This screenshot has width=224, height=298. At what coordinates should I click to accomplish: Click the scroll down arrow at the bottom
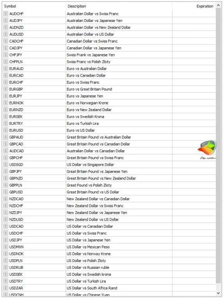pyautogui.click(x=218, y=293)
